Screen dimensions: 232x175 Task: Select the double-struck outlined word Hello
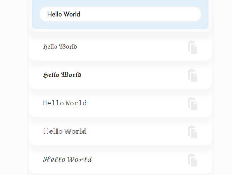[53, 131]
